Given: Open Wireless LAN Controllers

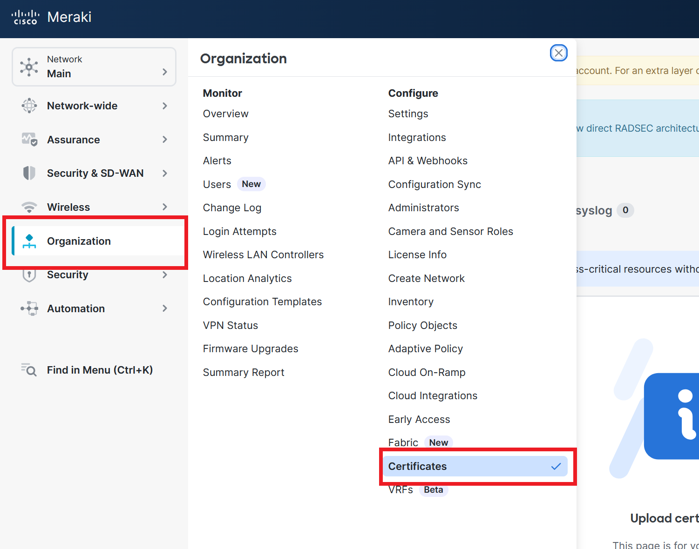Looking at the screenshot, I should (x=263, y=254).
